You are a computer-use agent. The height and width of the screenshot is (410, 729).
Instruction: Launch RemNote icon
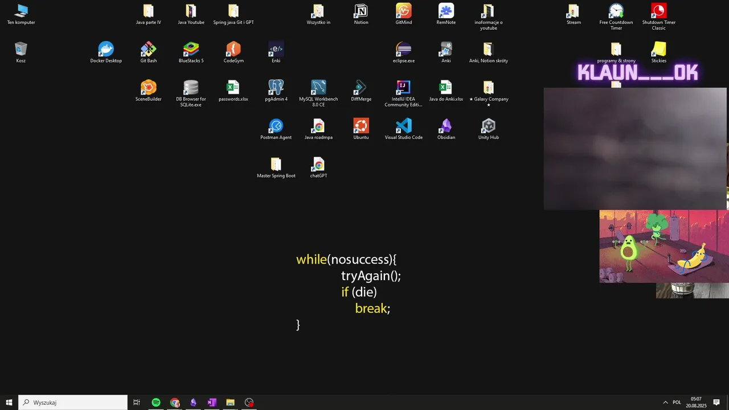[x=446, y=14]
